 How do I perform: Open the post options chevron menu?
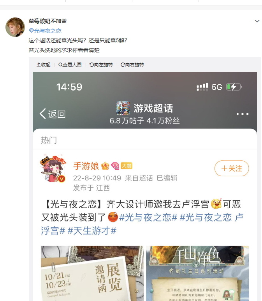(257, 21)
